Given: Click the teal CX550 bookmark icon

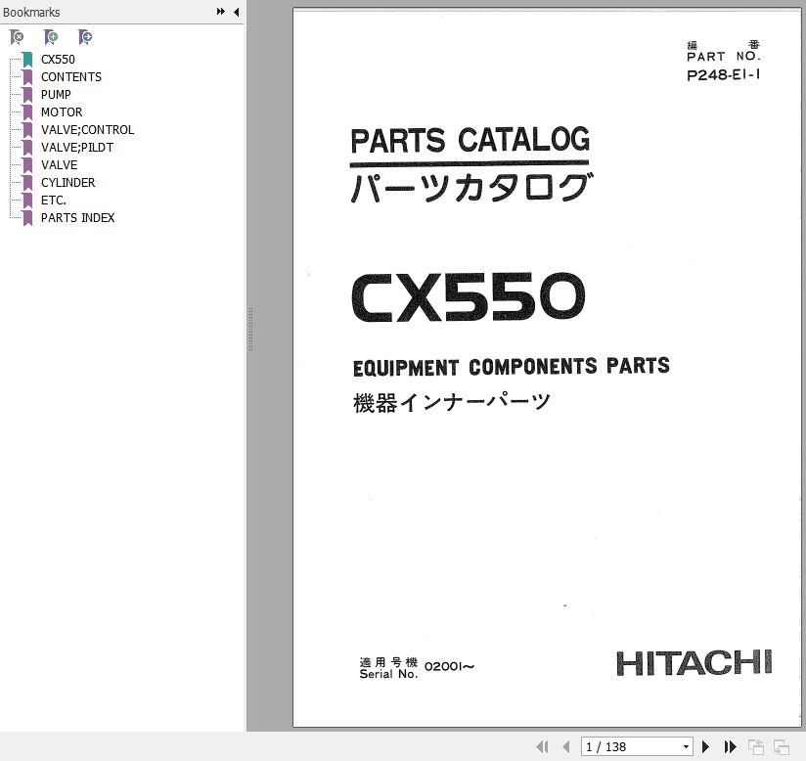Looking at the screenshot, I should pyautogui.click(x=27, y=60).
